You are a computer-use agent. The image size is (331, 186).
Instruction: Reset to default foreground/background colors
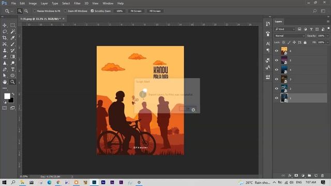pyautogui.click(x=5, y=102)
